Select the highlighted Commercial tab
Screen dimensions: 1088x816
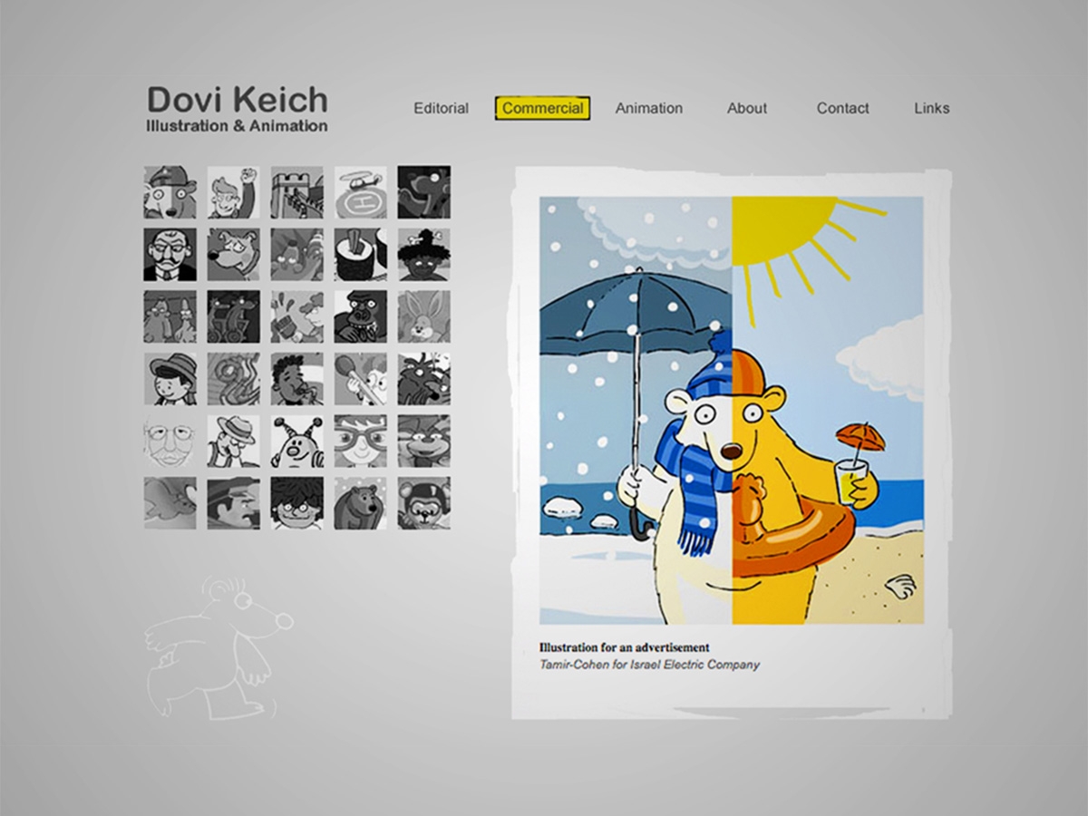542,108
